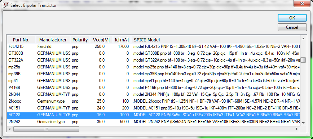The width and height of the screenshot is (313, 139).
Task: Sort by Ic[mA] column header
Action: click(122, 40)
